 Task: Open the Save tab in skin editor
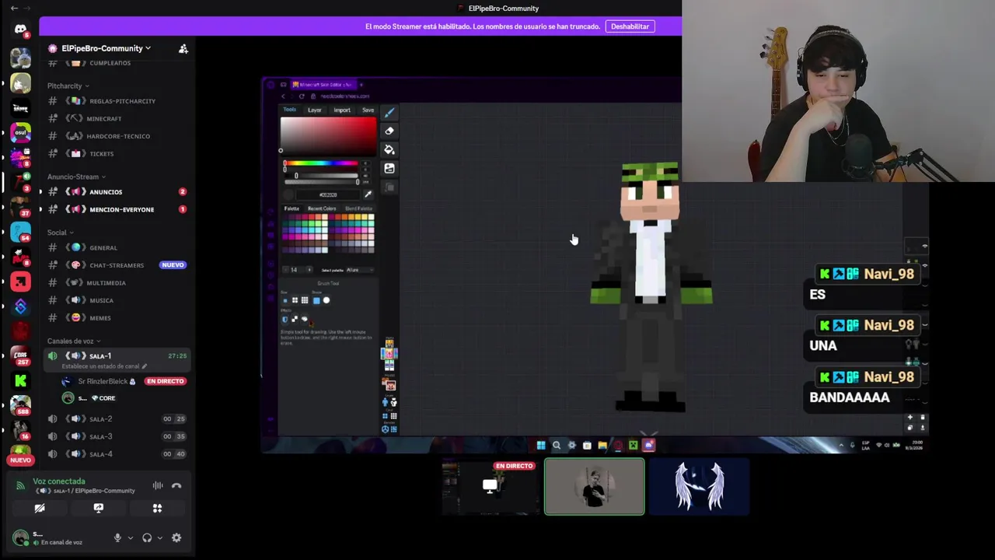coord(368,110)
